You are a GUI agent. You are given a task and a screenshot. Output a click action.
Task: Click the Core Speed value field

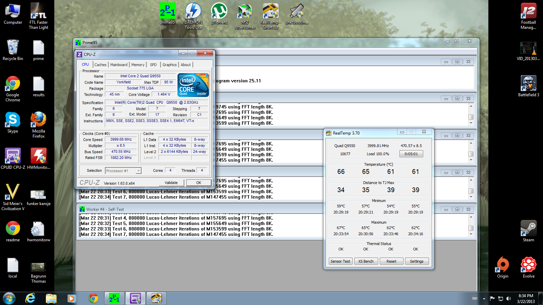[x=121, y=139]
